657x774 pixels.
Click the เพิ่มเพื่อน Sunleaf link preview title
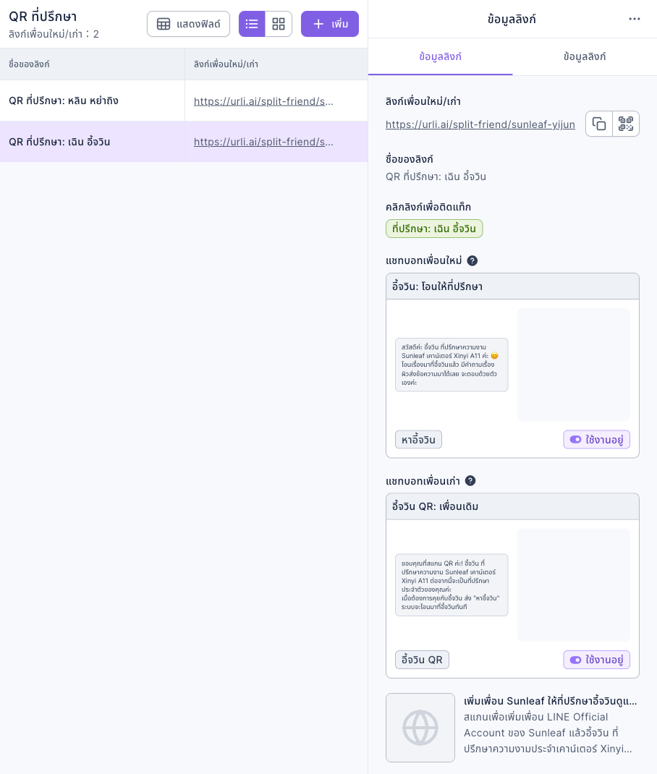pyautogui.click(x=551, y=701)
